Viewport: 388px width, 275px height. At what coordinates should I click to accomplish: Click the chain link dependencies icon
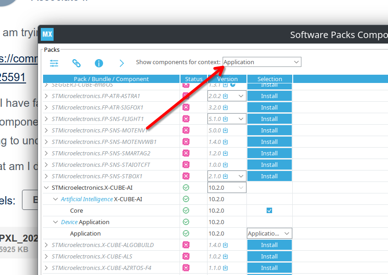point(77,63)
